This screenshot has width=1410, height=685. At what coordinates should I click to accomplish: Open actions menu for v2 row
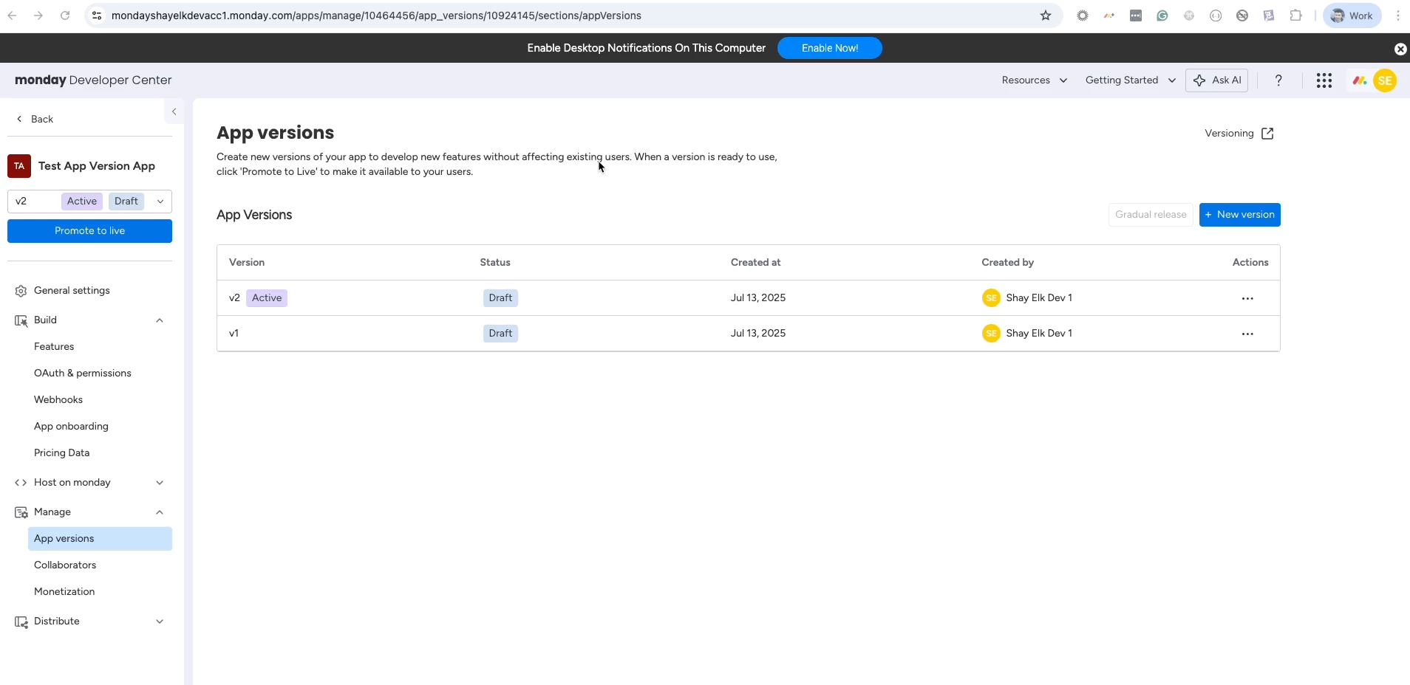pyautogui.click(x=1247, y=298)
